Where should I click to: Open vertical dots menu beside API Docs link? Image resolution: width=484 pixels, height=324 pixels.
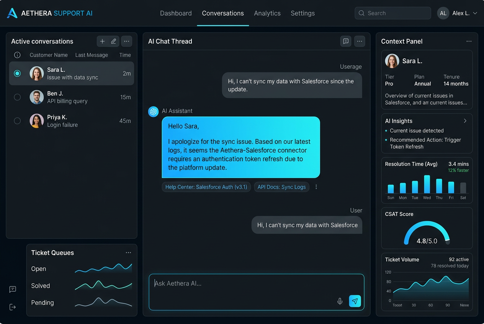[x=316, y=187]
